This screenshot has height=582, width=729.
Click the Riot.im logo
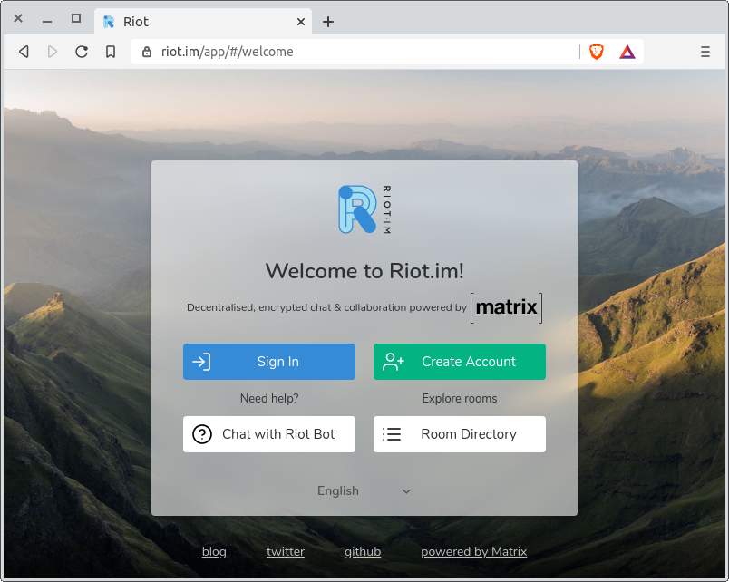[364, 209]
